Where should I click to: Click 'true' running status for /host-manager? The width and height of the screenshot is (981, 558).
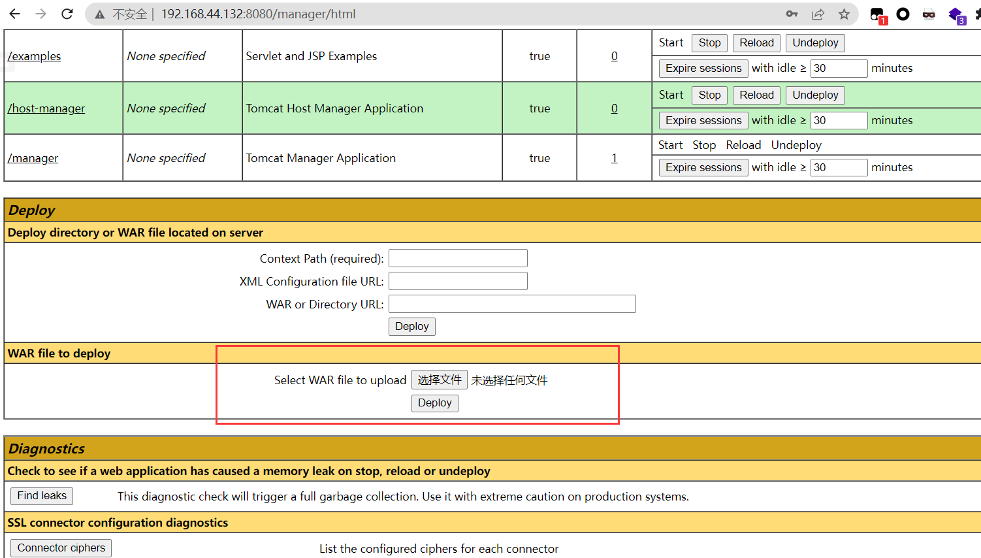pos(539,108)
